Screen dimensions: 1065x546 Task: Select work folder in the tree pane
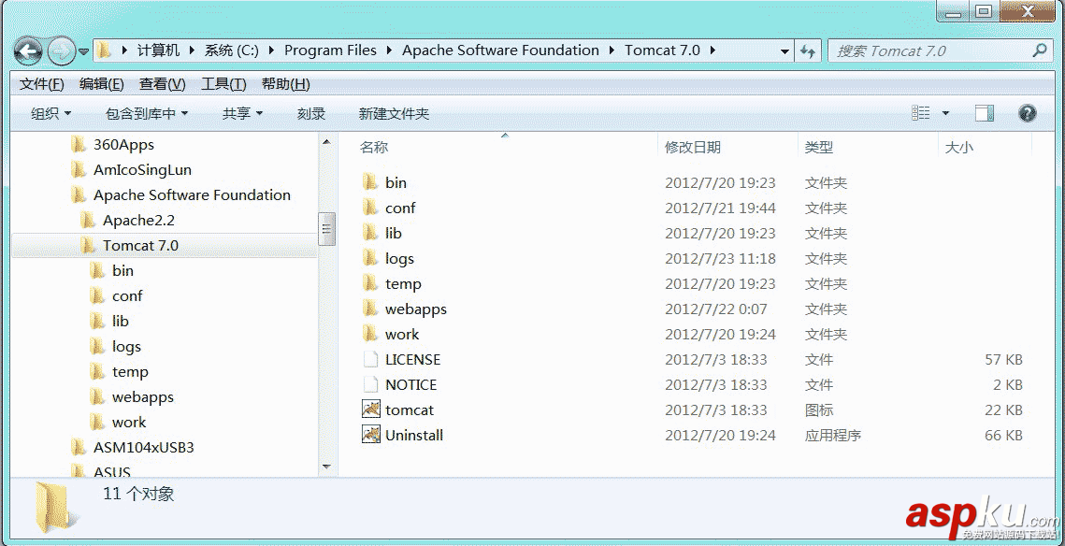coord(129,422)
